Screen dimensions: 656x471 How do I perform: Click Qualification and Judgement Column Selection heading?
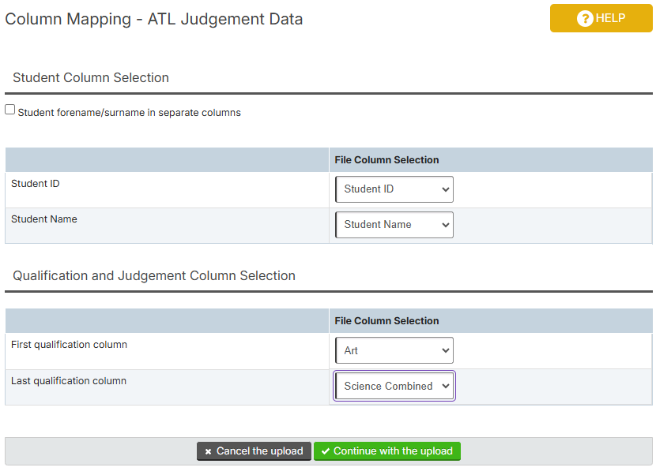[154, 276]
